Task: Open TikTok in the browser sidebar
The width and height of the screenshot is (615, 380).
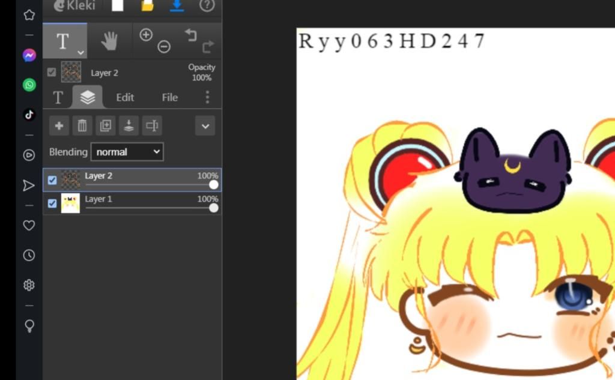Action: point(29,115)
